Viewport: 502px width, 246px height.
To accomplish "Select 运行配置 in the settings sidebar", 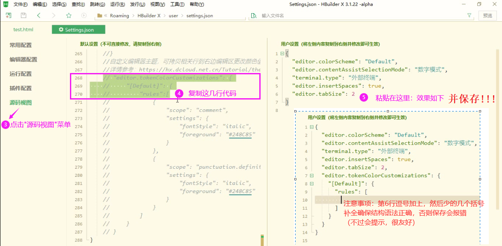I will [21, 74].
